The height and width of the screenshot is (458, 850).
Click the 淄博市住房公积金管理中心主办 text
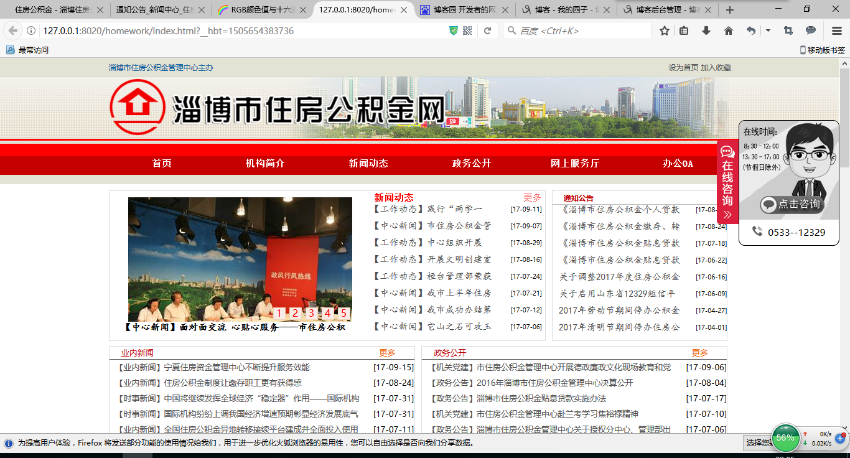coord(161,68)
